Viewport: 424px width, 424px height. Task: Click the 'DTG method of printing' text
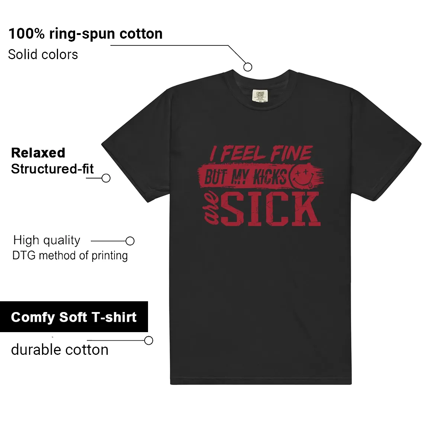[x=70, y=256]
